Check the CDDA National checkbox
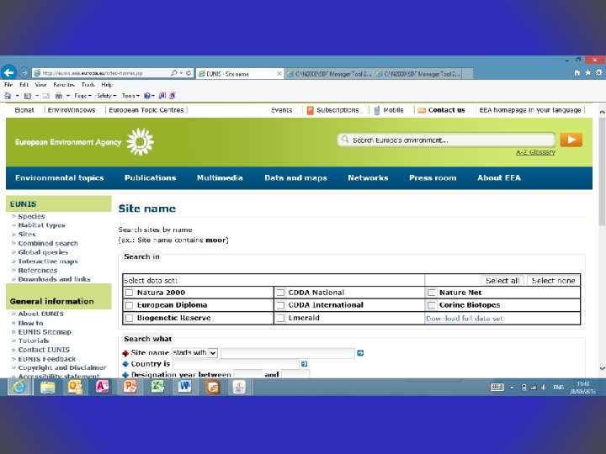The height and width of the screenshot is (454, 606). 280,293
